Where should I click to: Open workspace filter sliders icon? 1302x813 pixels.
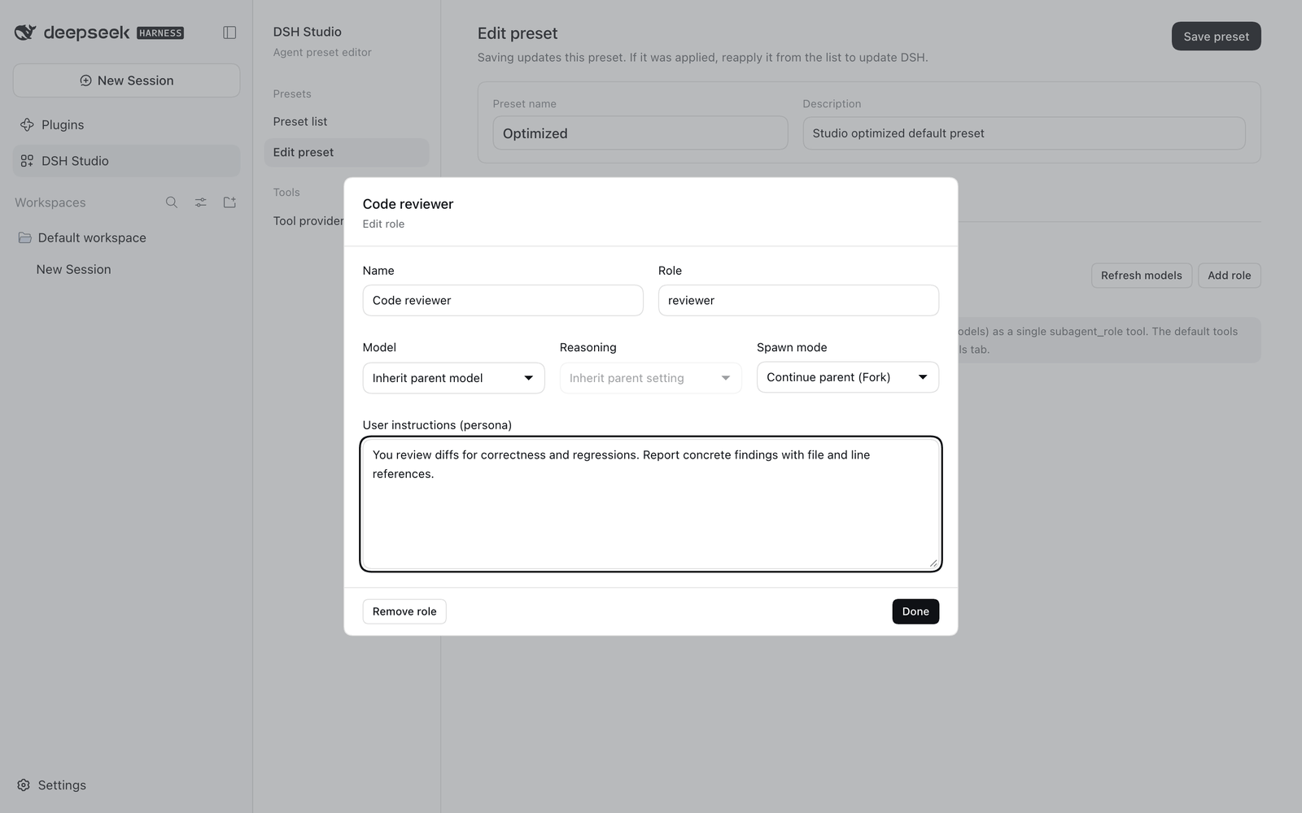coord(201,202)
